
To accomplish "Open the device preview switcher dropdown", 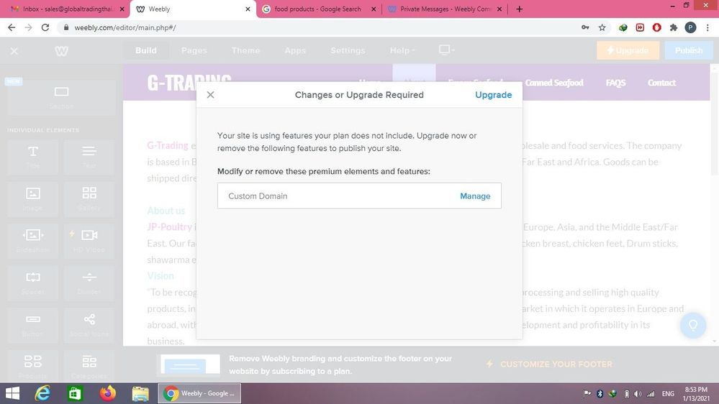I will (x=446, y=50).
